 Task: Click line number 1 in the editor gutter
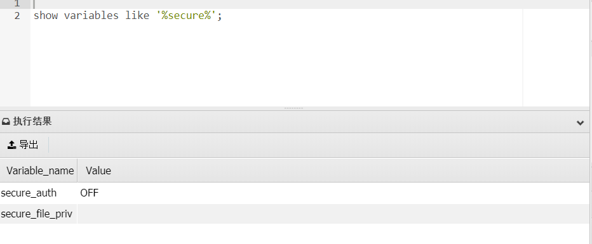pos(17,4)
